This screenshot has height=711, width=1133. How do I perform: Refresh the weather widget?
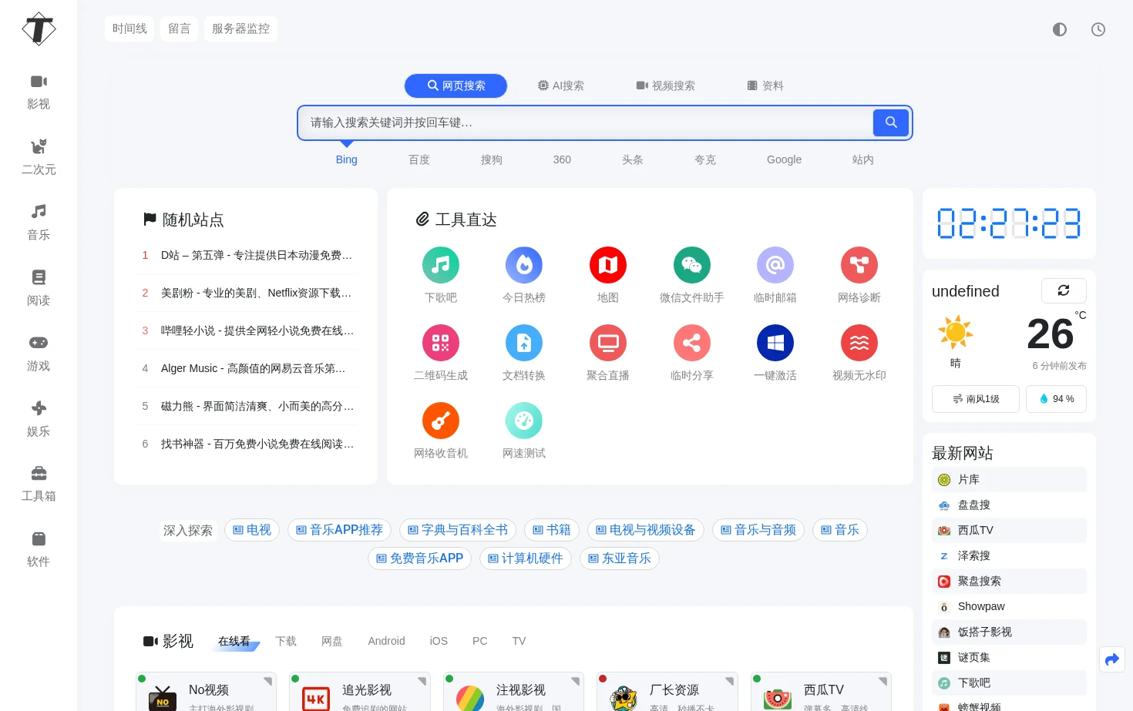point(1064,290)
